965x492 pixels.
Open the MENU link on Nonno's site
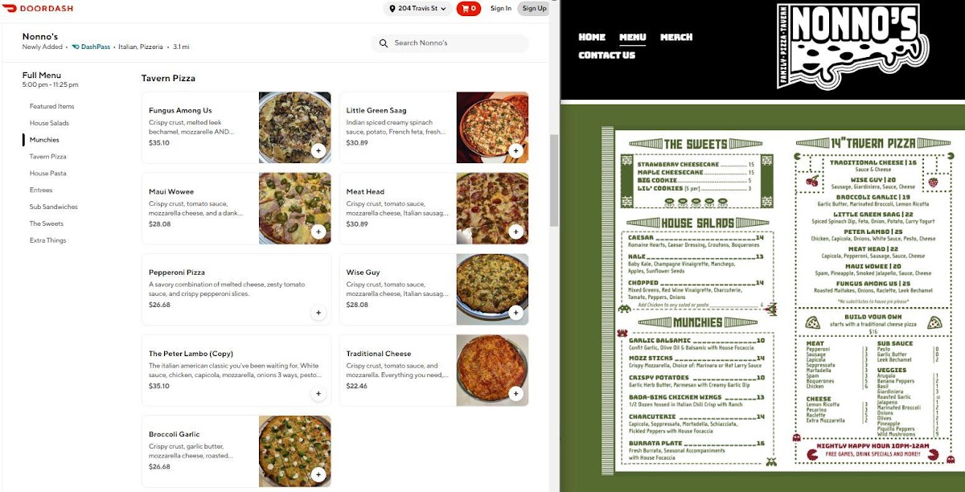[x=633, y=37]
